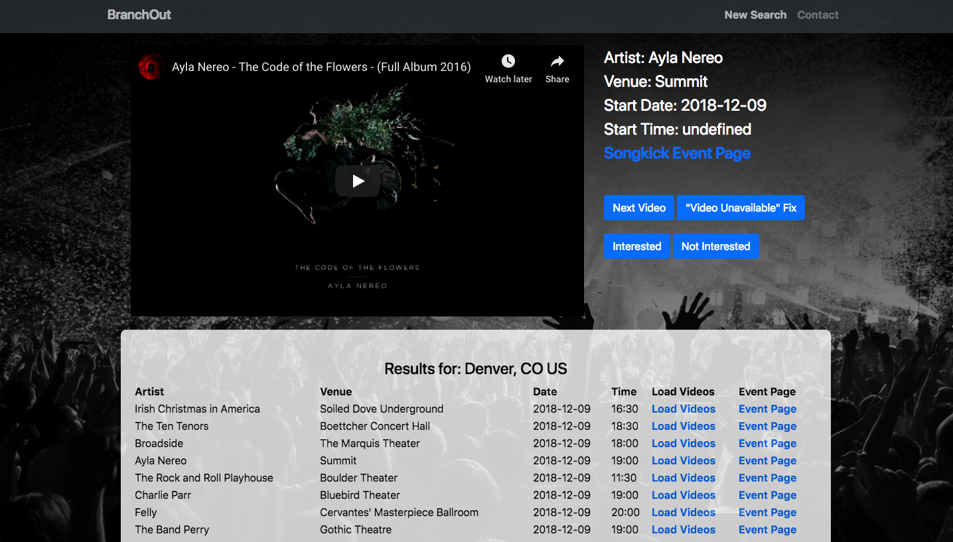953x542 pixels.
Task: Click "The Marquis Theater" venue cell
Action: [x=370, y=443]
